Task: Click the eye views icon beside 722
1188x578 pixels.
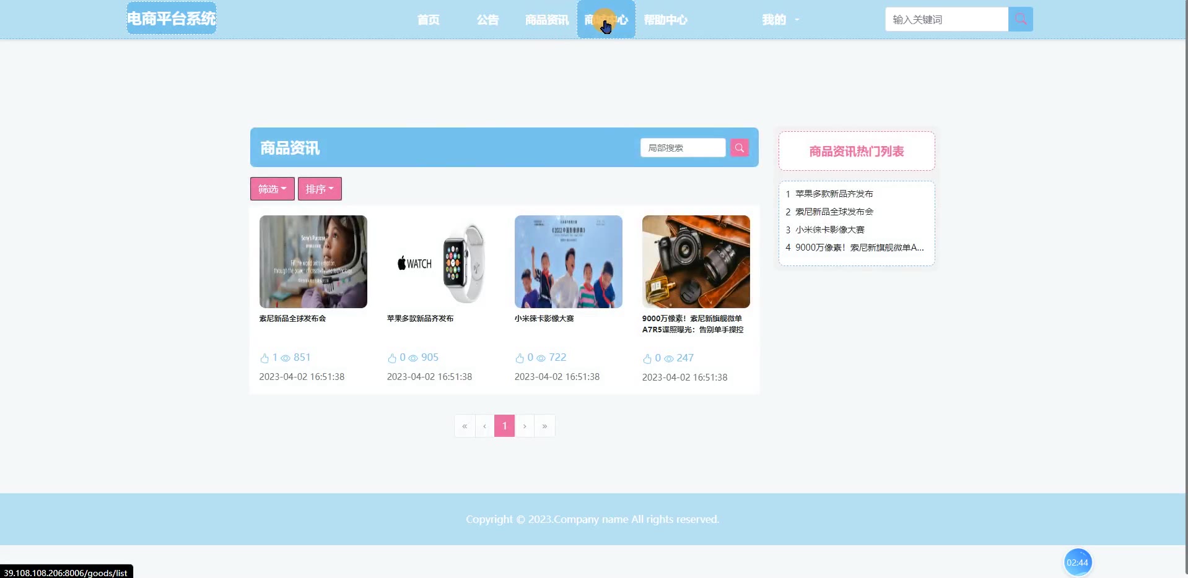Action: (x=541, y=358)
